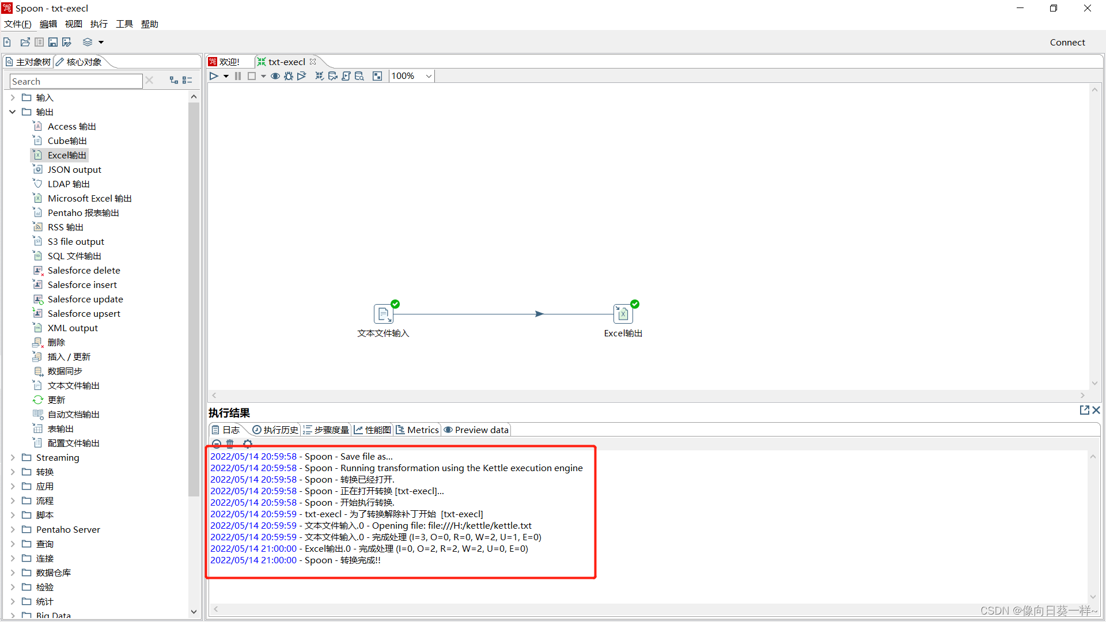
Task: Click the Connect button
Action: (x=1067, y=41)
